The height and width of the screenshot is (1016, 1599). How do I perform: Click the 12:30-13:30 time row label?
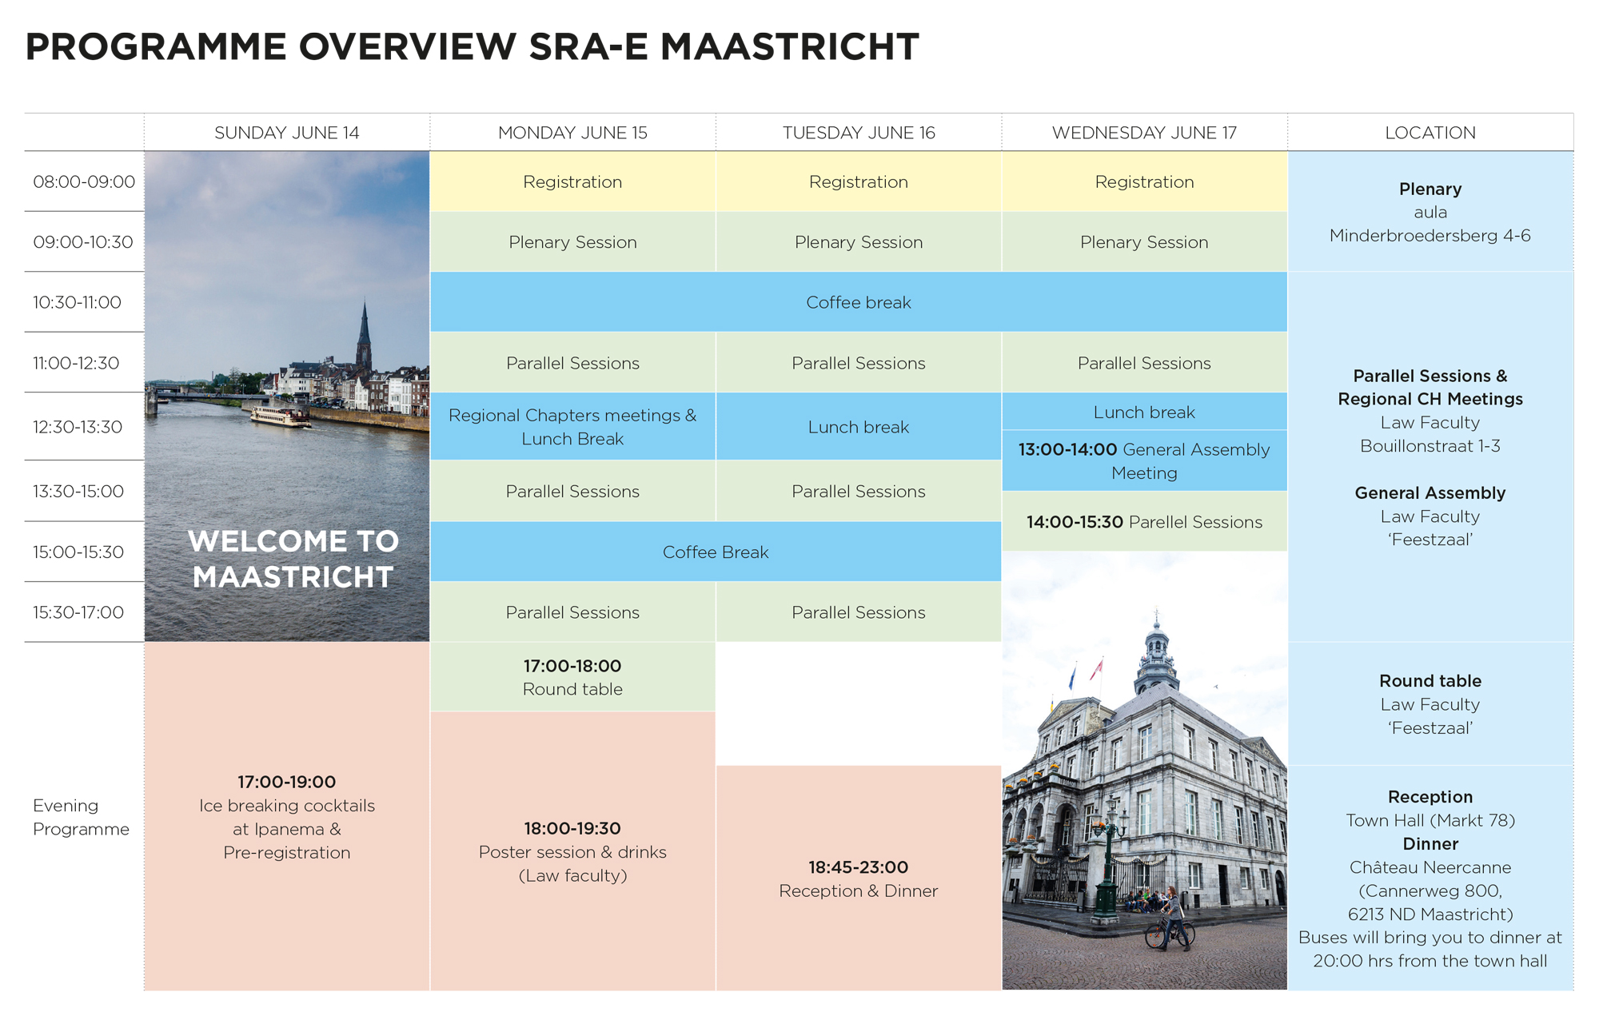click(x=78, y=427)
